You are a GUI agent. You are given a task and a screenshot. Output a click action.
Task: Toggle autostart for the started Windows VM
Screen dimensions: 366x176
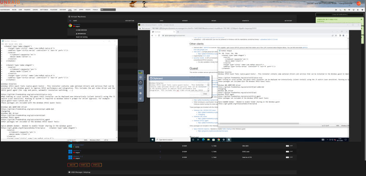(287, 146)
